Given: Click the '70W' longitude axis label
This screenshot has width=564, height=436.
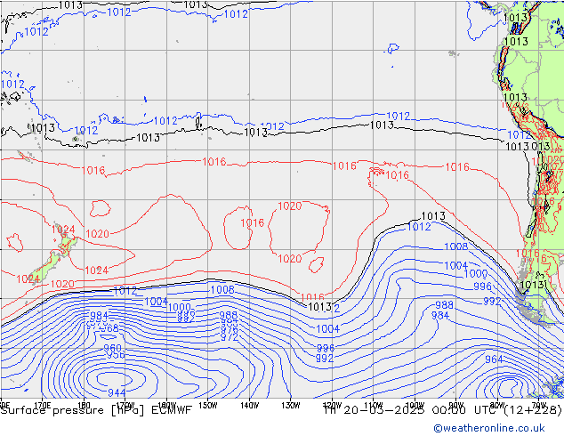Looking at the screenshot, I should pos(539,405).
